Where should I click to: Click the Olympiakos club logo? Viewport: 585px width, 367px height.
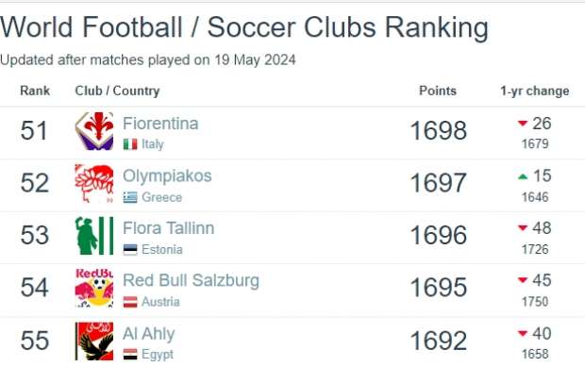[x=94, y=183]
